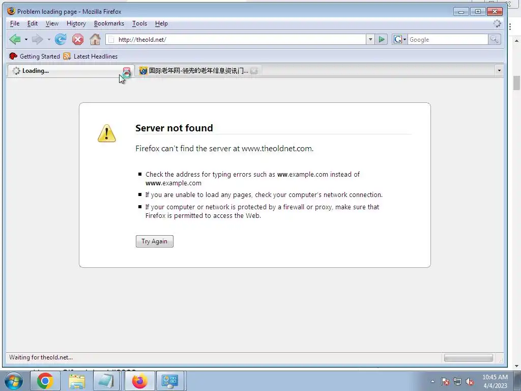521x391 pixels.
Task: Go to the Home page icon
Action: (95, 40)
